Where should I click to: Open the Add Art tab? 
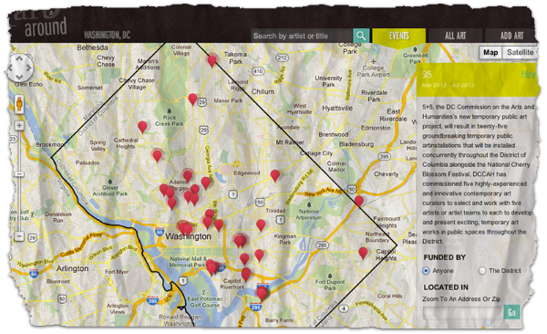pyautogui.click(x=511, y=36)
